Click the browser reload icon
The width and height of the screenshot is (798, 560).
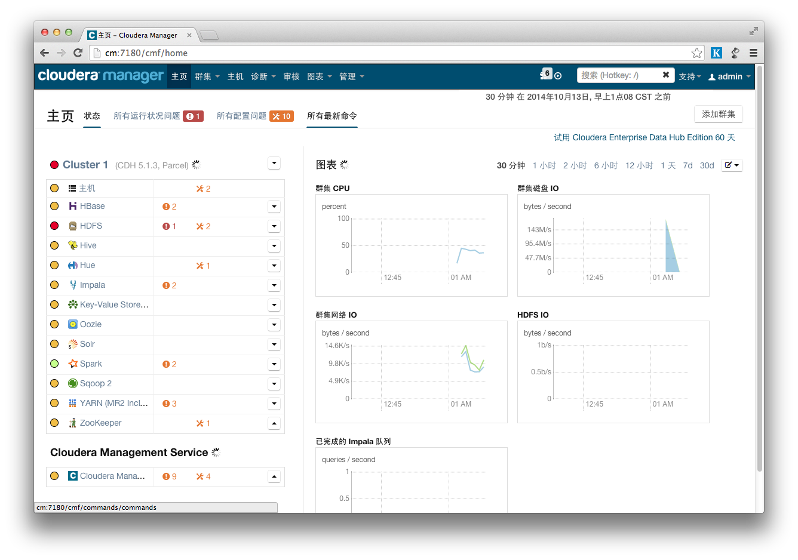[78, 53]
